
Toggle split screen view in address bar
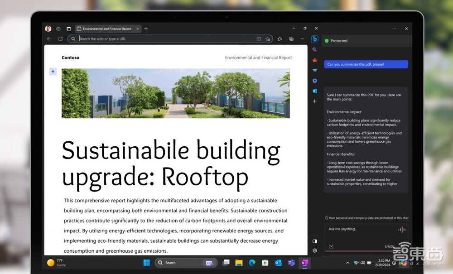coord(259,39)
